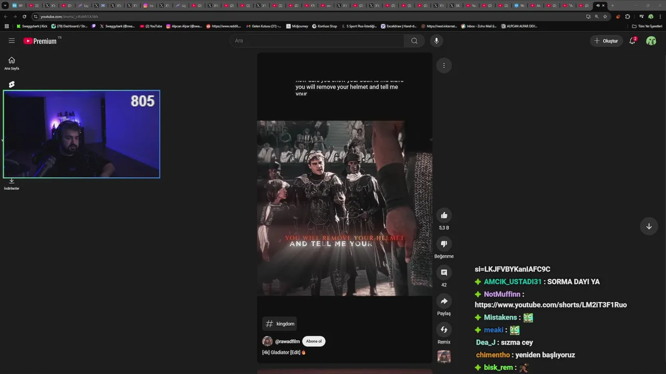Go back with browser back arrow
Viewport: 666px width, 374px height.
click(6, 17)
